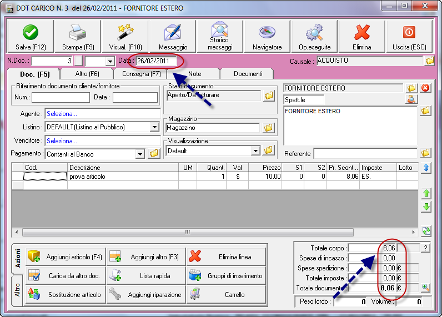Move row down with green arrow

[x=426, y=207]
